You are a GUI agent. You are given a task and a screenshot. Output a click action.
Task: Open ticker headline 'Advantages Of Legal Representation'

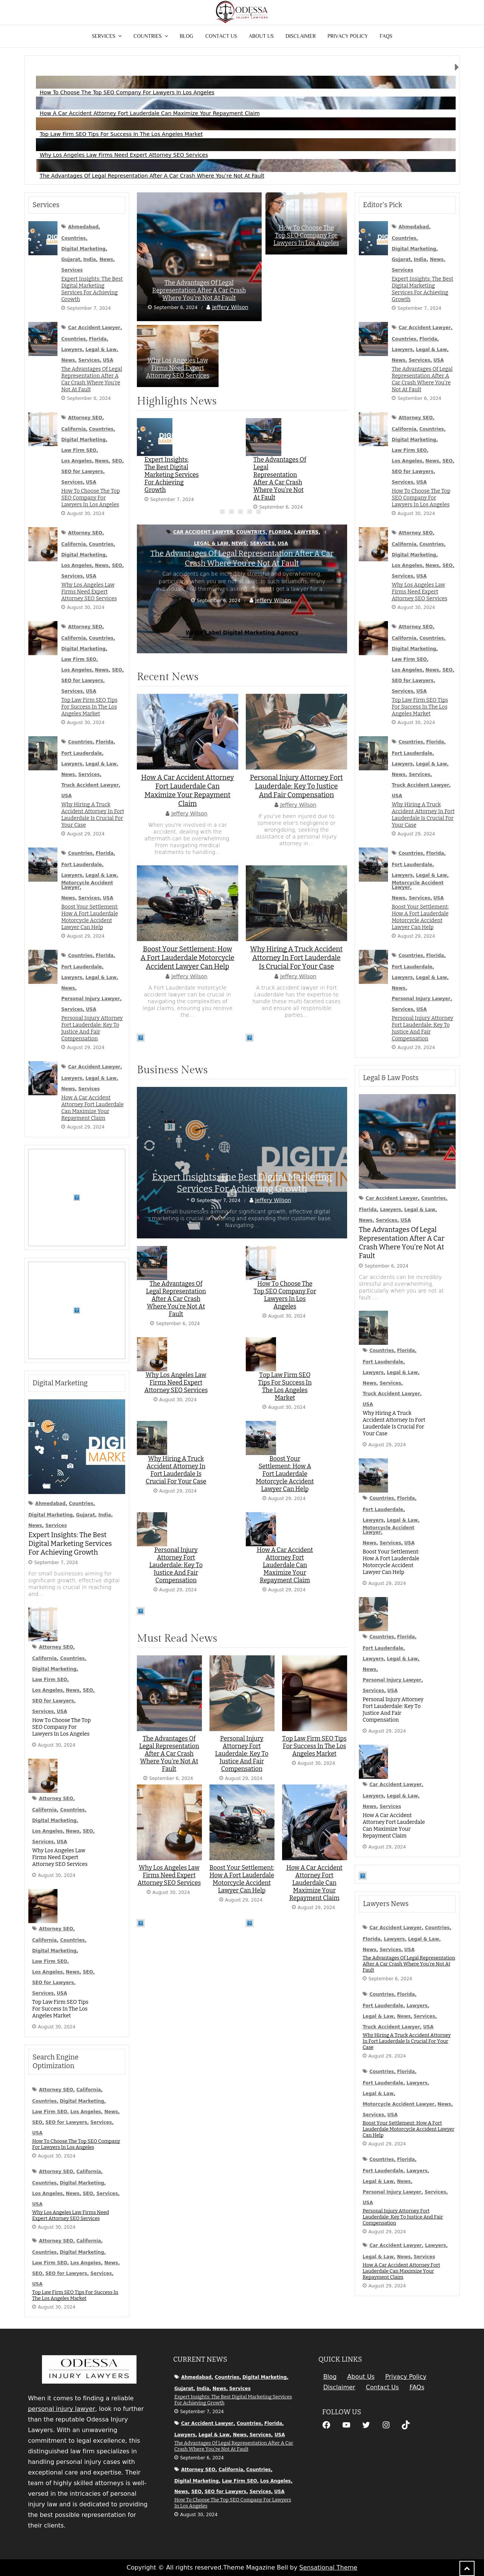[x=152, y=176]
